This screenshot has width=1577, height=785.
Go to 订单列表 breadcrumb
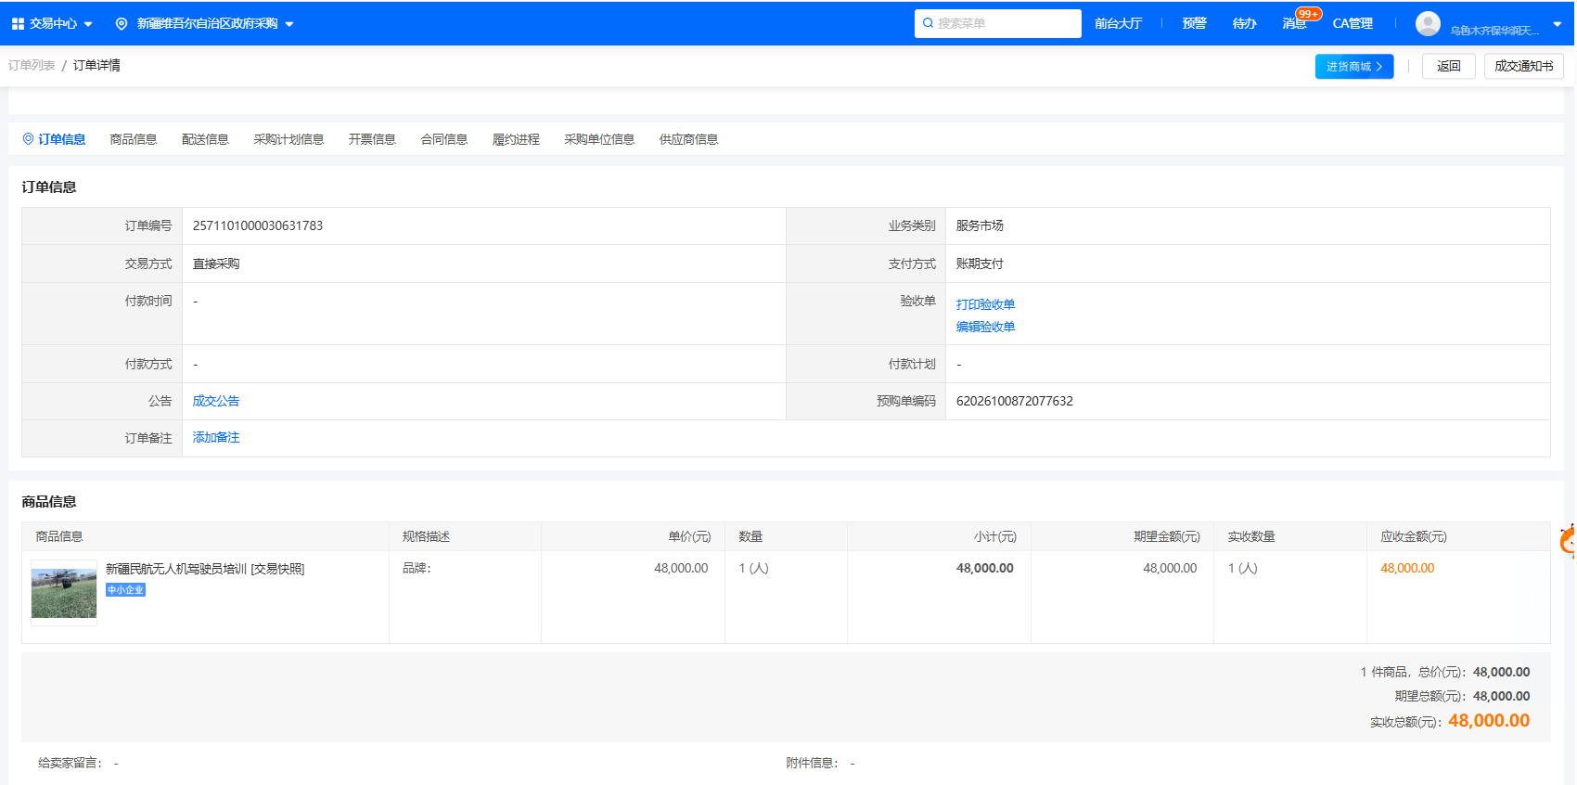32,65
